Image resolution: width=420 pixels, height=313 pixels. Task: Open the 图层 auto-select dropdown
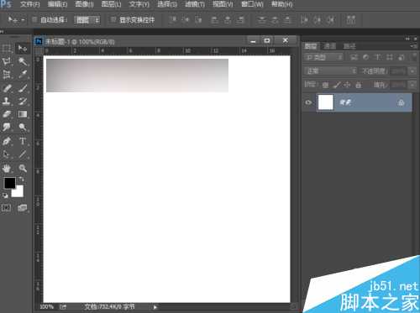pos(87,20)
